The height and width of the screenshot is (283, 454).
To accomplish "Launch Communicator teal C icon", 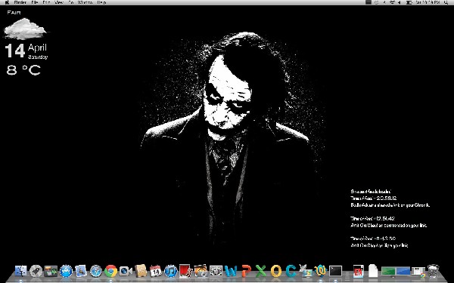I will (x=291, y=271).
